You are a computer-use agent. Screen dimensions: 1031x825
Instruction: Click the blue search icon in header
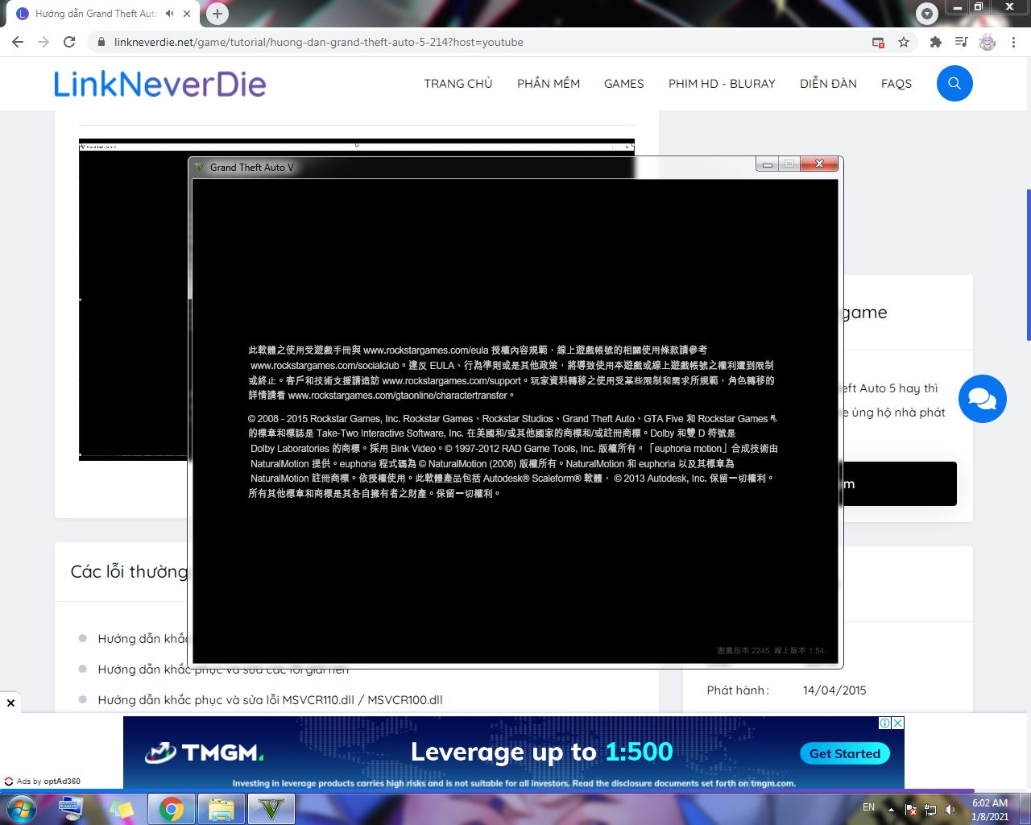pos(954,83)
